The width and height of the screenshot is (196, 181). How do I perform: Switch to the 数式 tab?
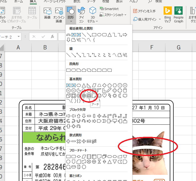[x=77, y=2]
